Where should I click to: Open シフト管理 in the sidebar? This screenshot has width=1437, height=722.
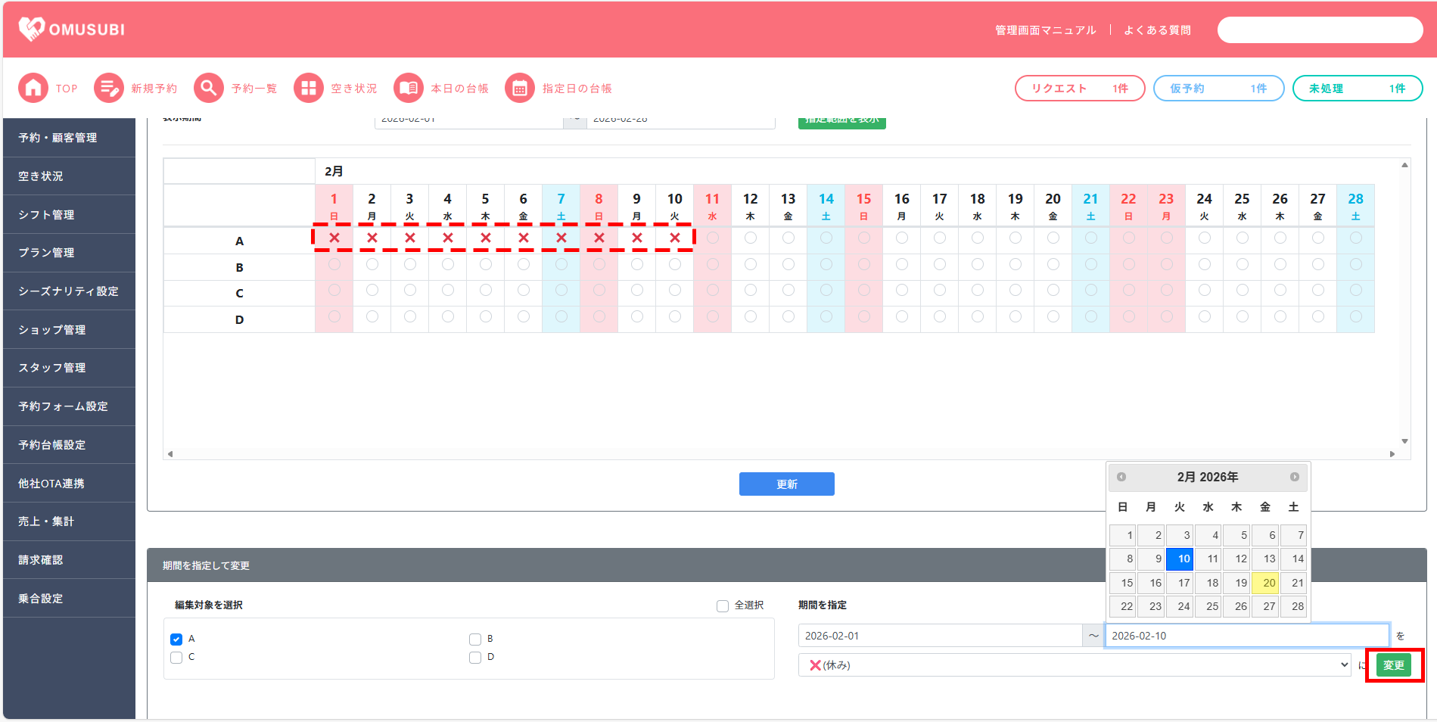click(x=47, y=215)
